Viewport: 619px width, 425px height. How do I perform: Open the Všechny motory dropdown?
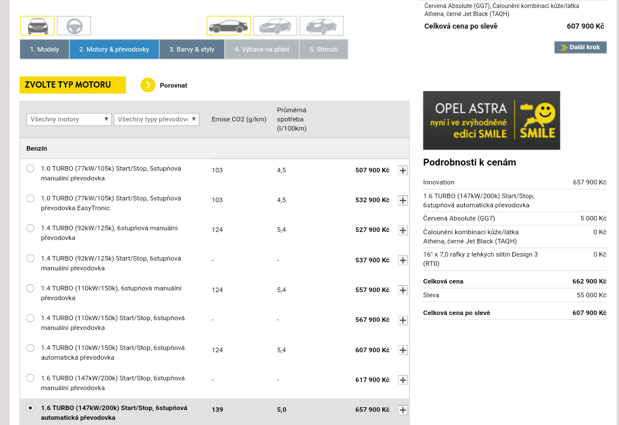69,119
